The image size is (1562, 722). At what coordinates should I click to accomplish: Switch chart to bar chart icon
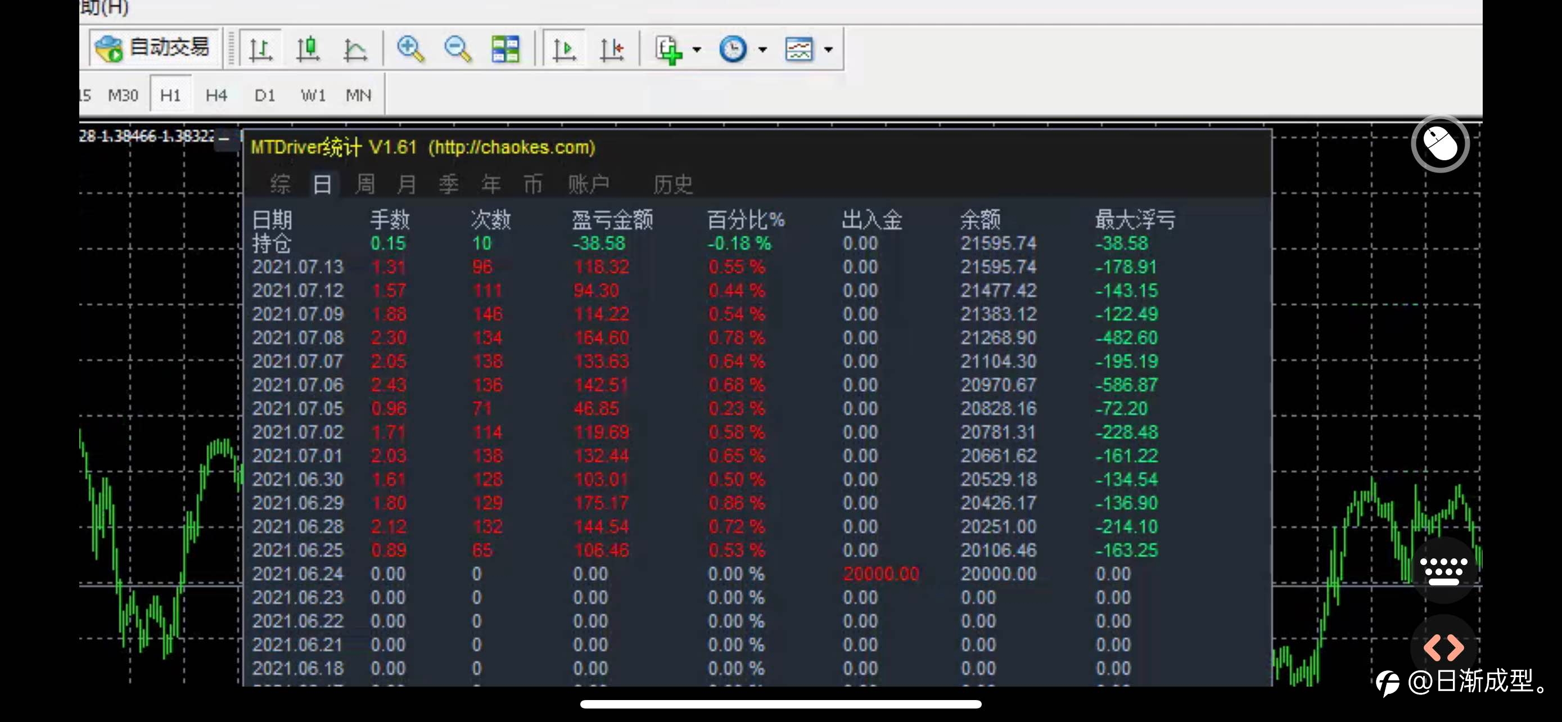coord(261,48)
